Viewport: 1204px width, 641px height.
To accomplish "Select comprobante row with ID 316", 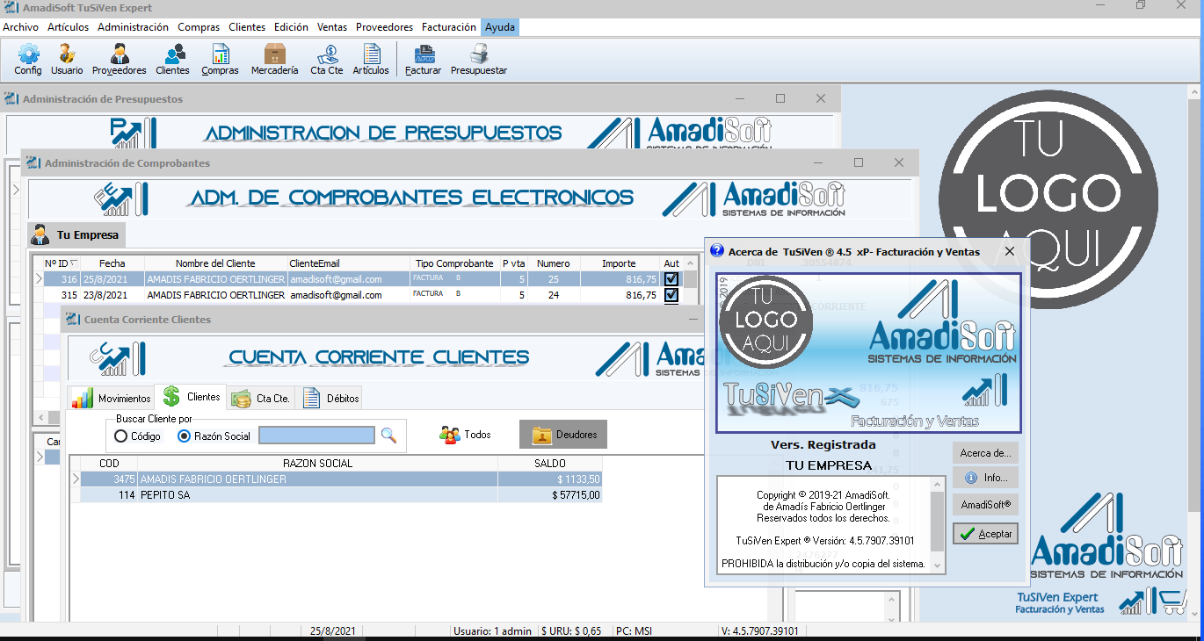I will click(364, 279).
